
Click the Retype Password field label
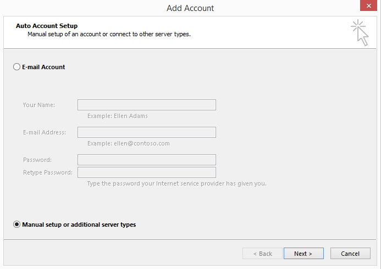(x=48, y=172)
